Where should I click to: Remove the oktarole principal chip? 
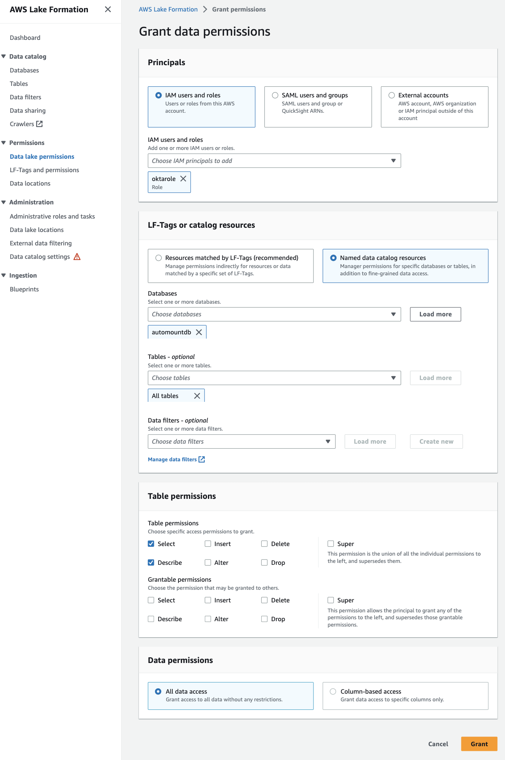click(183, 179)
